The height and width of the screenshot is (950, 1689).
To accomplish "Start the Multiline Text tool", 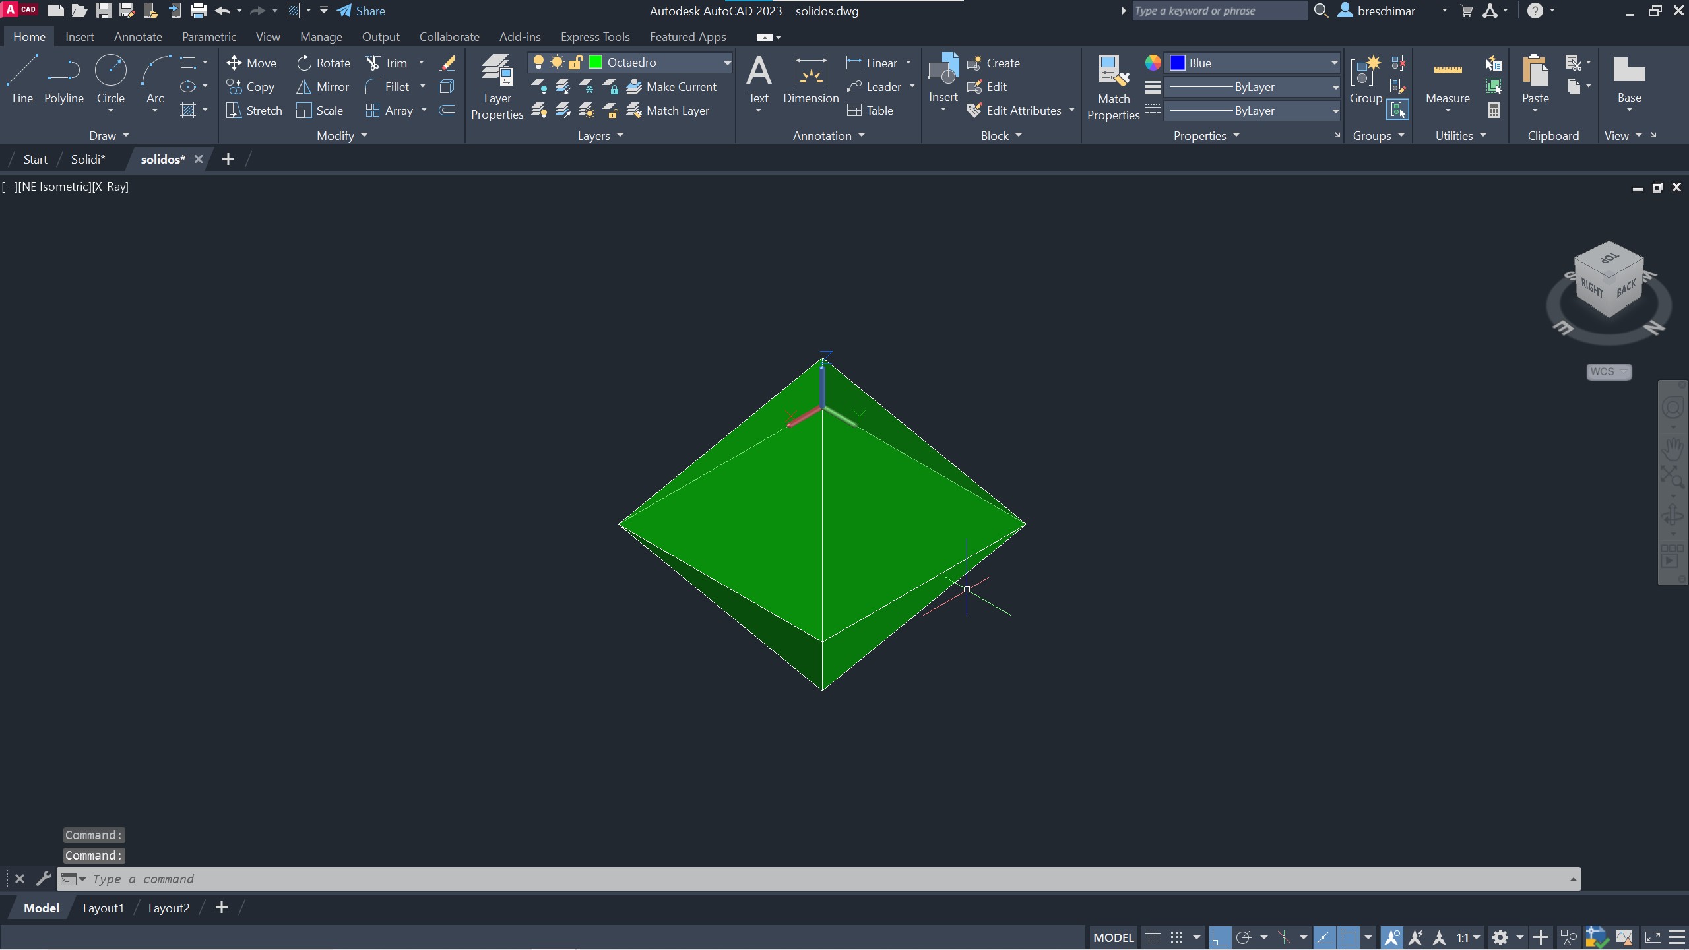I will click(x=758, y=79).
